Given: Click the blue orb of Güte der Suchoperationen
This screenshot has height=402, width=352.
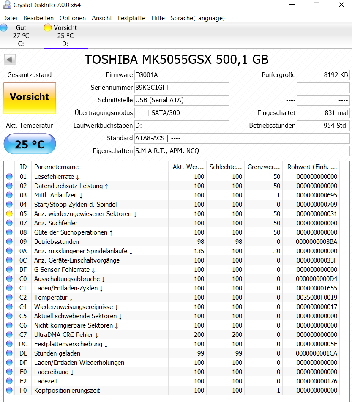Looking at the screenshot, I should (9, 232).
